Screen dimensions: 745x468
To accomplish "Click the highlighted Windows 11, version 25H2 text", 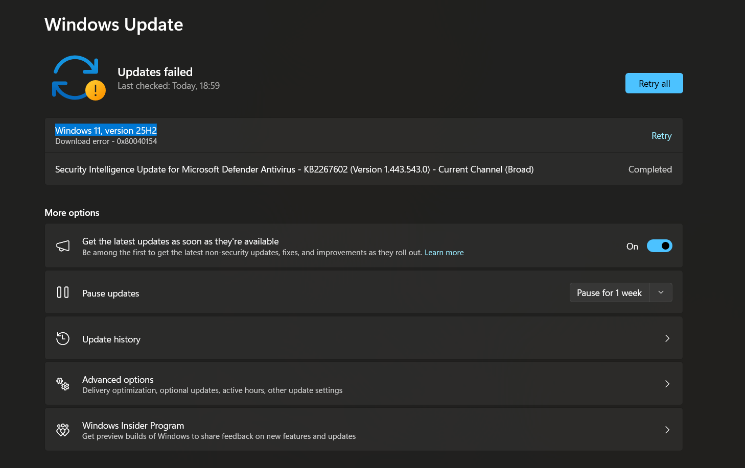I will 106,130.
